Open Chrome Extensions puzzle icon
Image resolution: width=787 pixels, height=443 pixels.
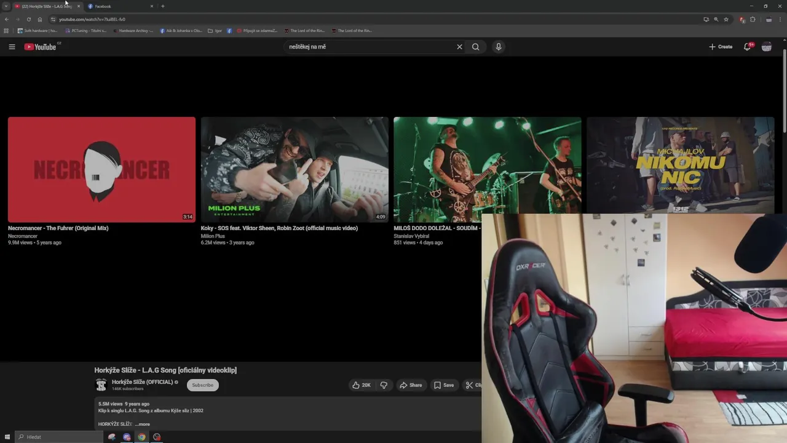(753, 19)
